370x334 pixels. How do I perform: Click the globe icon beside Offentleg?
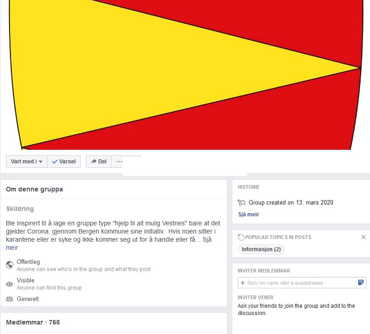coord(10,265)
